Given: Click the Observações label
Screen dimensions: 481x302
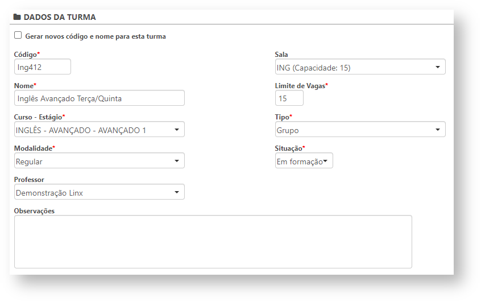Looking at the screenshot, I should tap(34, 210).
